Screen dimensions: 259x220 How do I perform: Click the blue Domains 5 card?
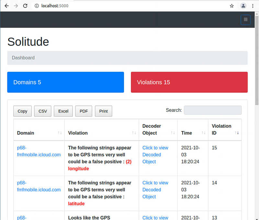click(x=65, y=82)
